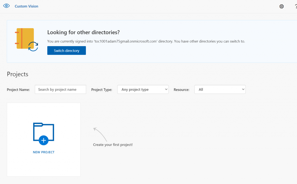Click the Project Name label
This screenshot has height=184, width=297.
18,90
